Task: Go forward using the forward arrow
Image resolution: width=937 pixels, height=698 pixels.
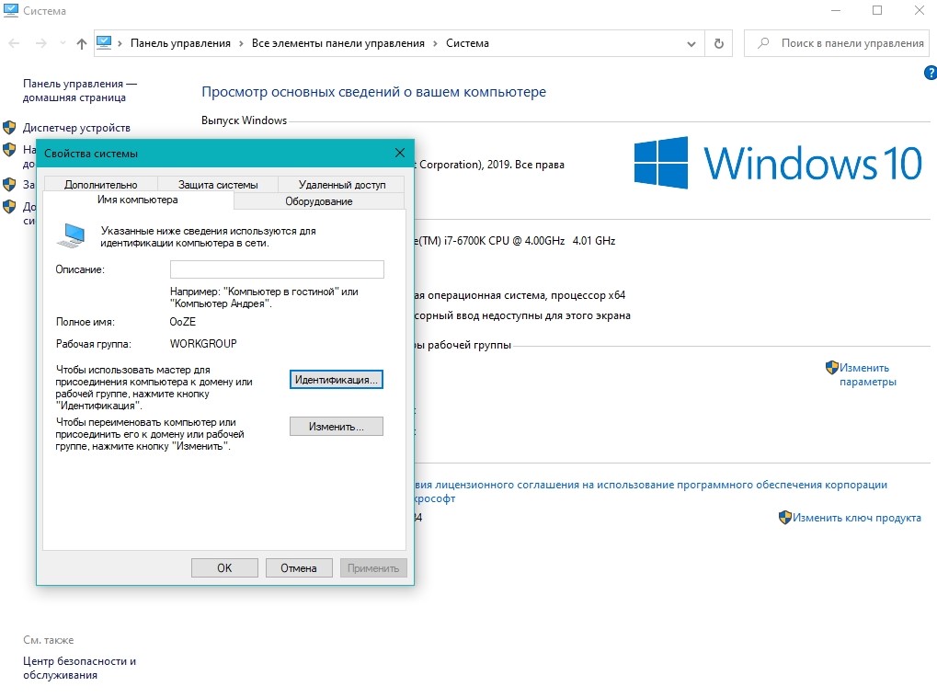Action: click(40, 43)
